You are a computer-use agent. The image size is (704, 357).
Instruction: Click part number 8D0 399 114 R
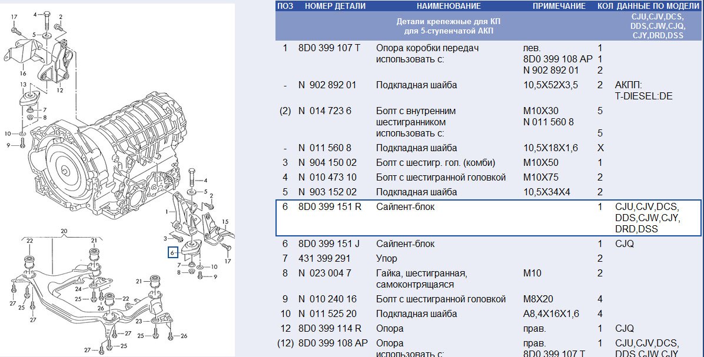[x=330, y=329]
